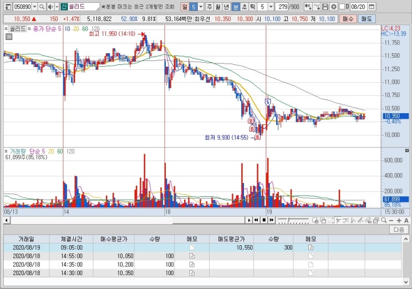Image resolution: width=412 pixels, height=289 pixels.
Task: Click the save chart floppy disk icon
Action: click(325, 7)
